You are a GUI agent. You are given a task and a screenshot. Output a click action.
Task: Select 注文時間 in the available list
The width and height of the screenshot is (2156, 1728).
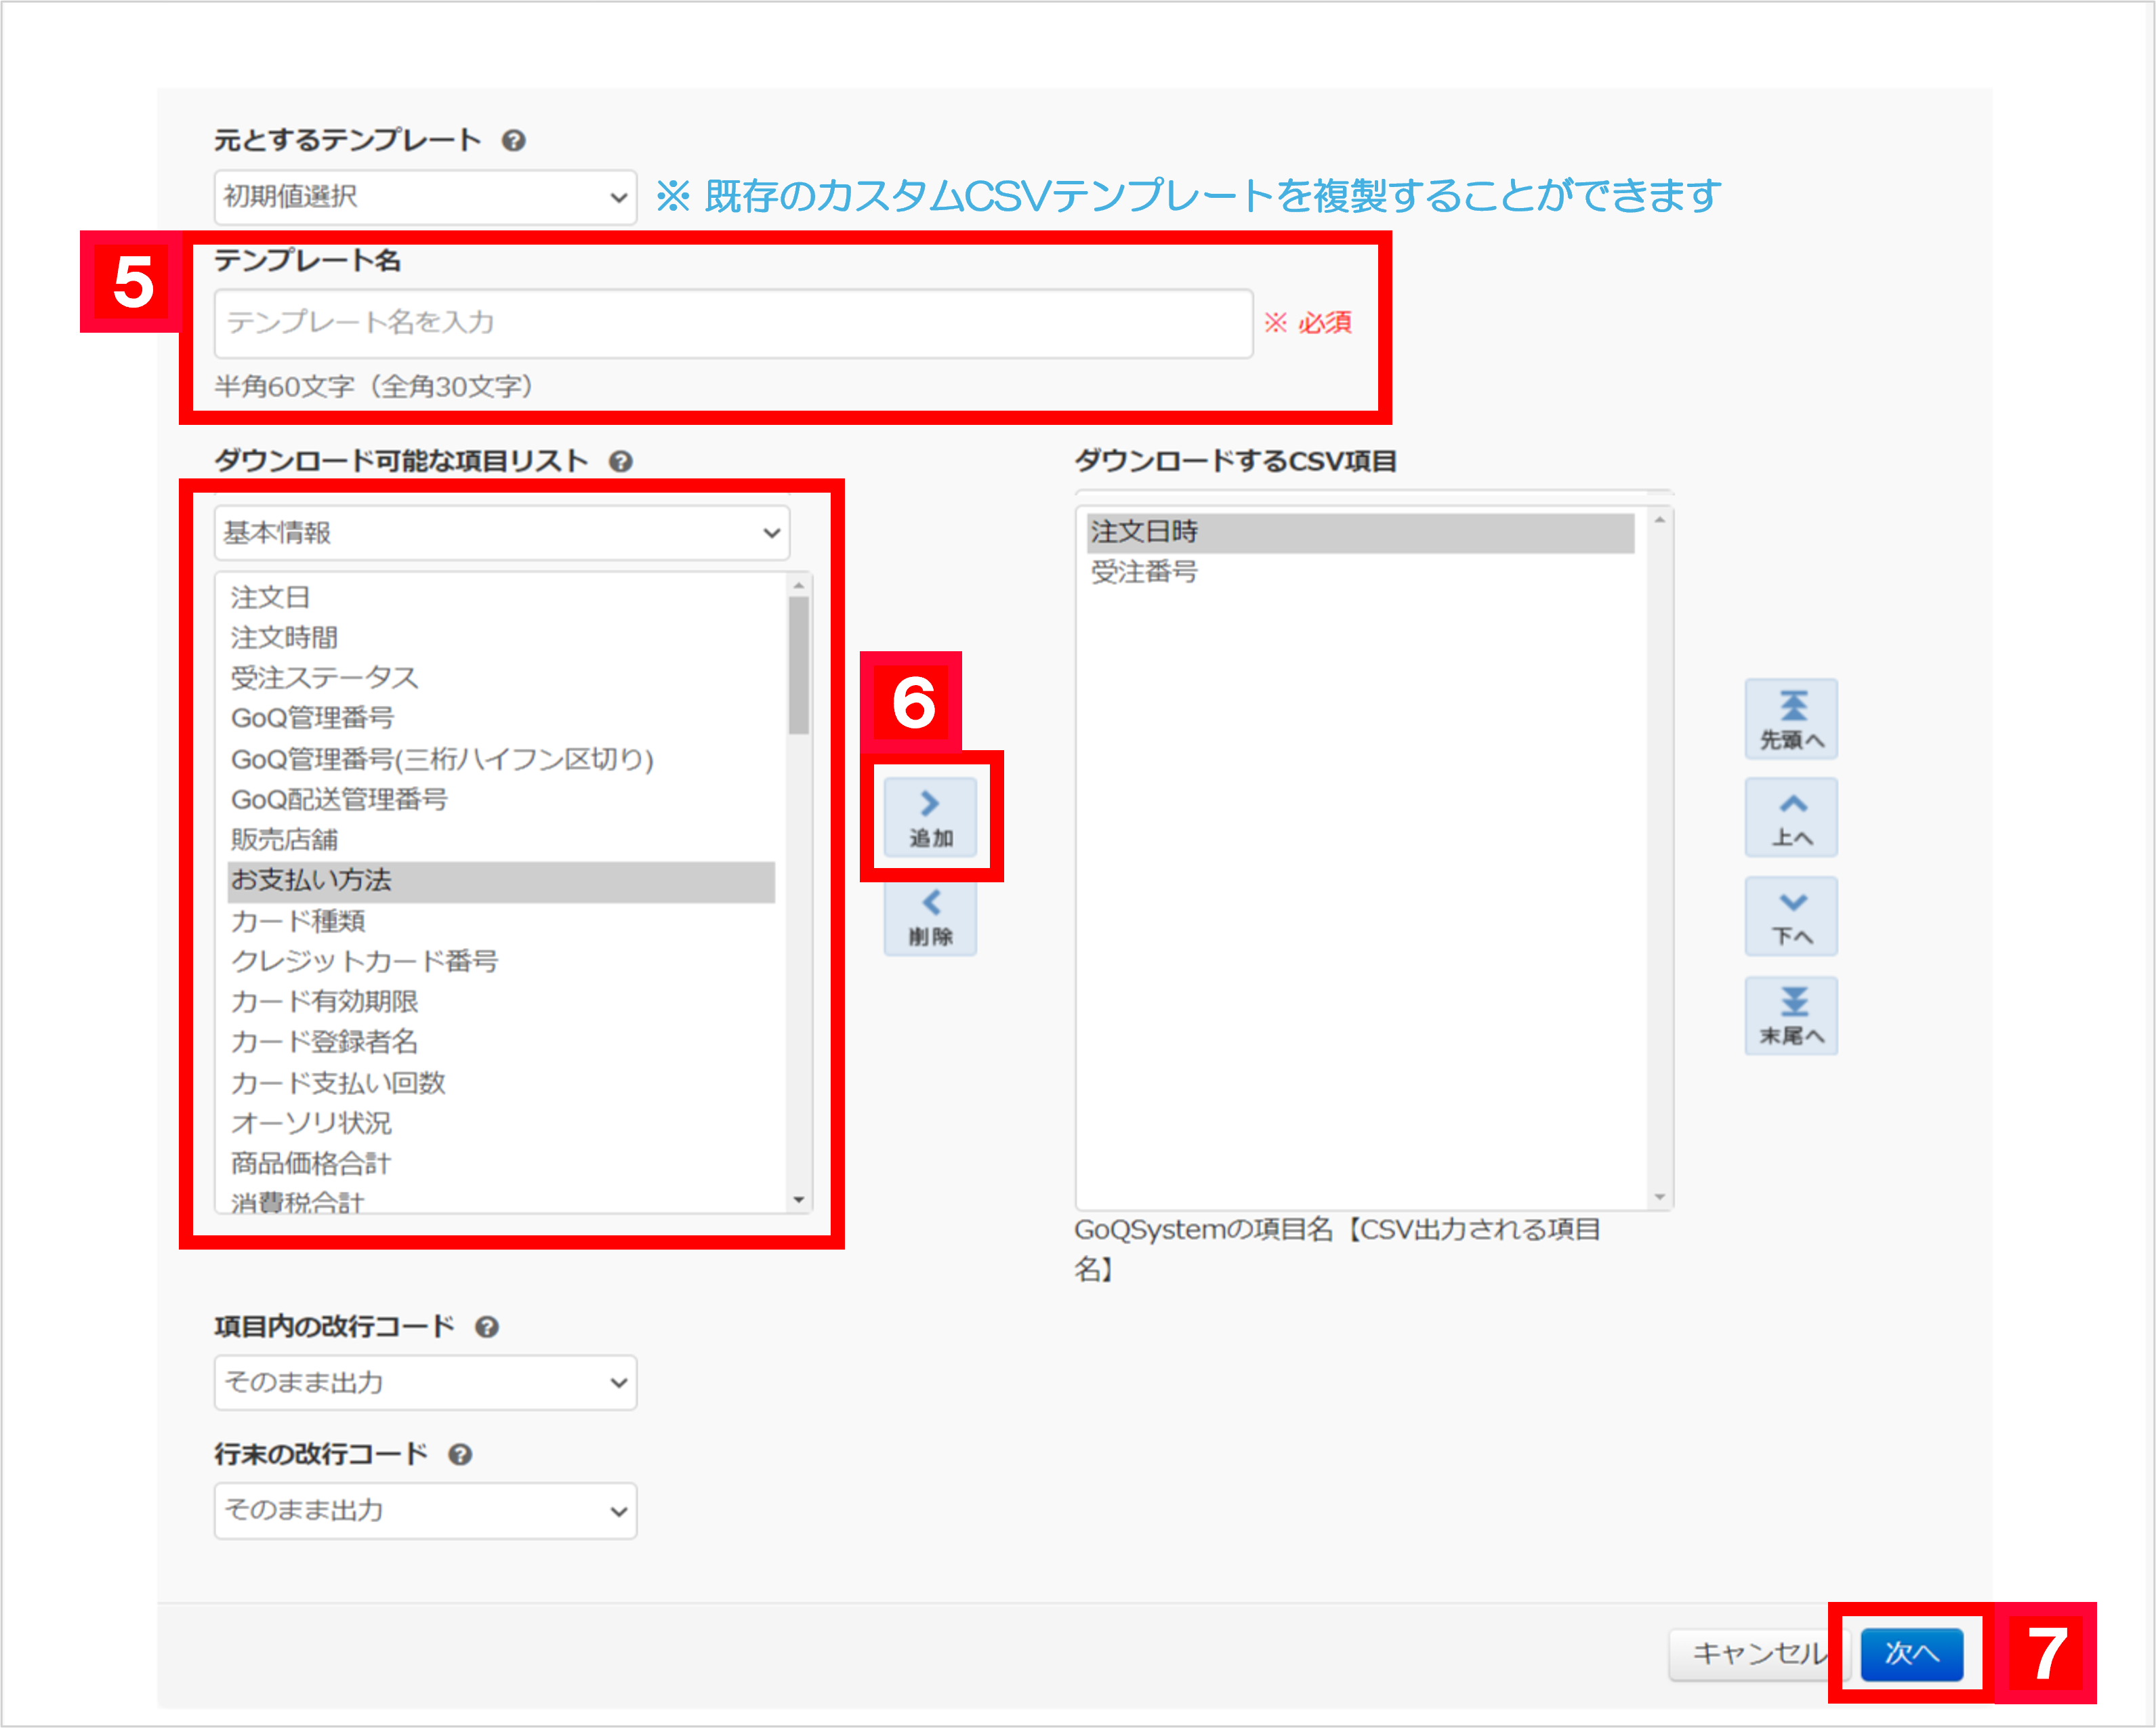[x=501, y=637]
